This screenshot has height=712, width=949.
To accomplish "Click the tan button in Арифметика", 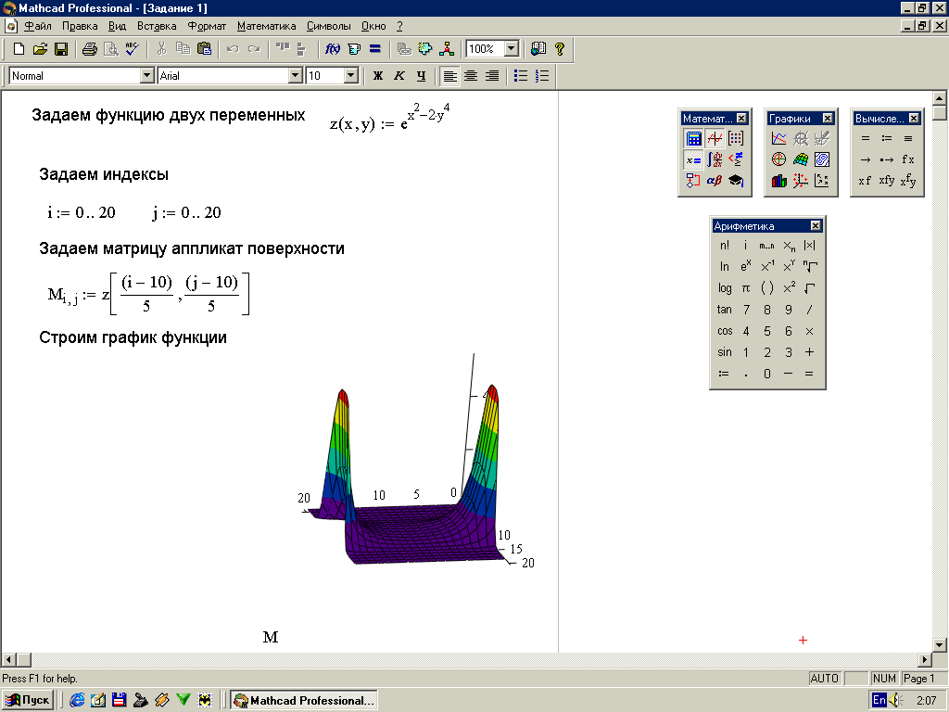I will pyautogui.click(x=725, y=310).
